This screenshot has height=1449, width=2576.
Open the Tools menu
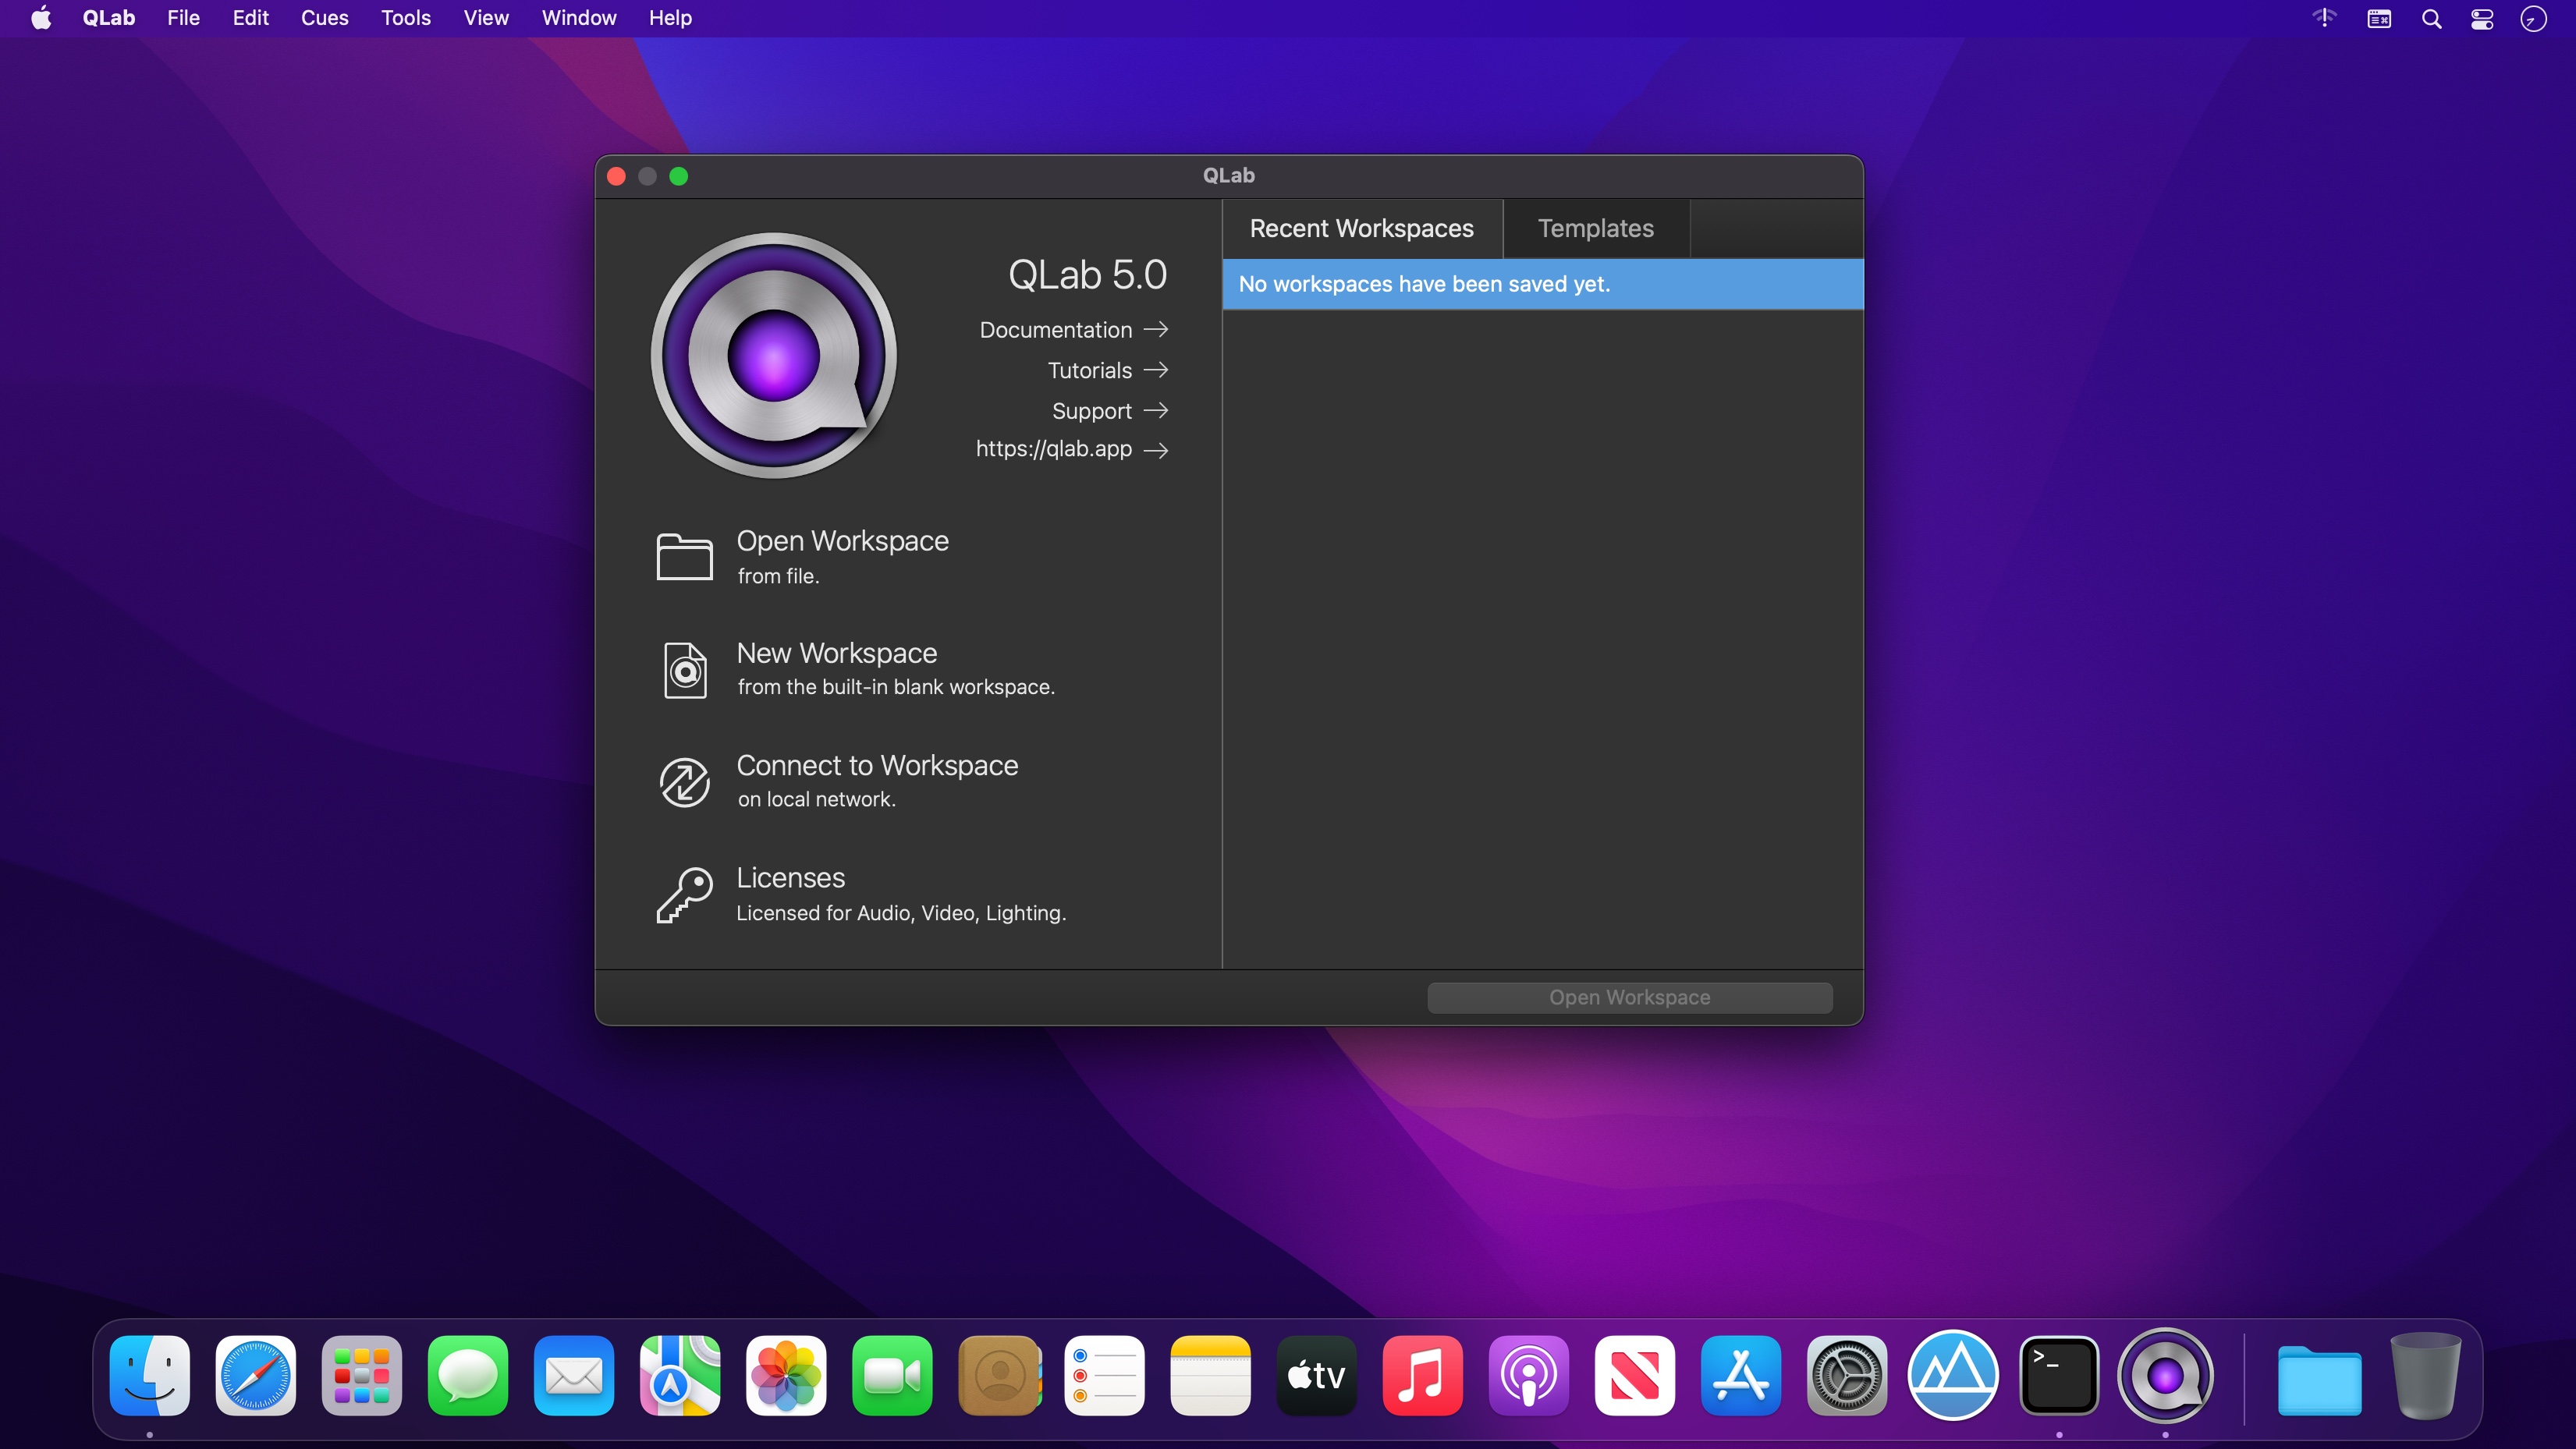(x=405, y=18)
